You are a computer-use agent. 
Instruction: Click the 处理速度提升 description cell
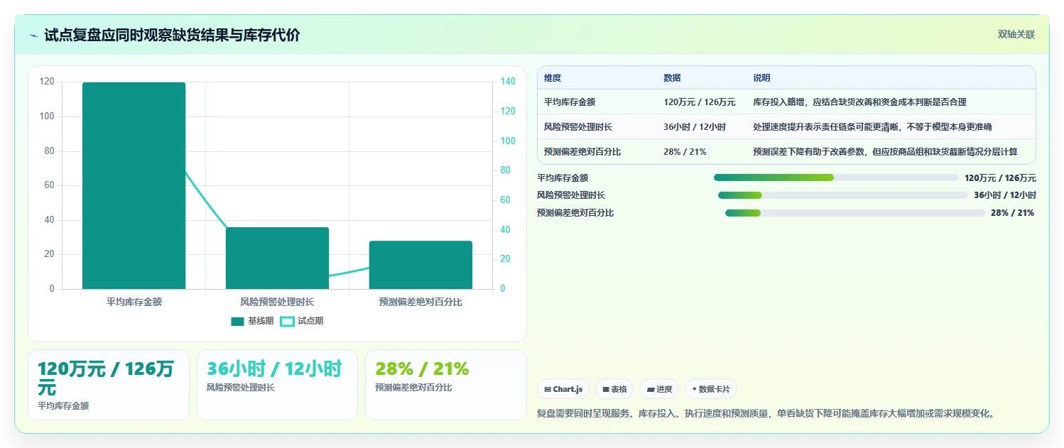pyautogui.click(x=872, y=127)
